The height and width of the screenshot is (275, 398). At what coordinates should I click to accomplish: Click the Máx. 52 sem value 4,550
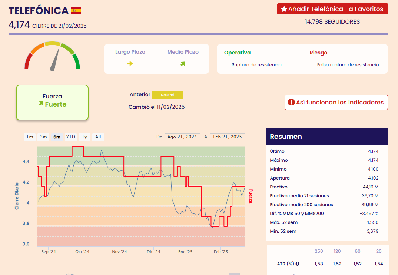pyautogui.click(x=372, y=222)
